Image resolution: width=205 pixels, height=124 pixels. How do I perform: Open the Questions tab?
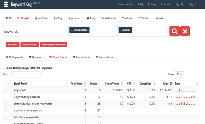click(36, 57)
